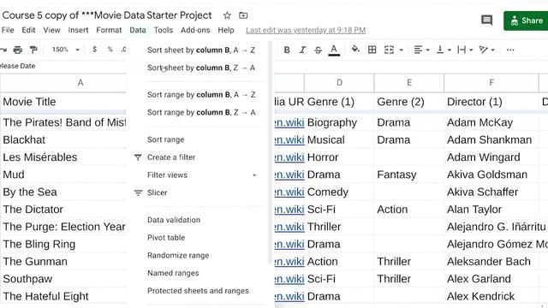Screen dimensions: 548x308
Task: Open the Edit menu
Action: click(x=28, y=30)
